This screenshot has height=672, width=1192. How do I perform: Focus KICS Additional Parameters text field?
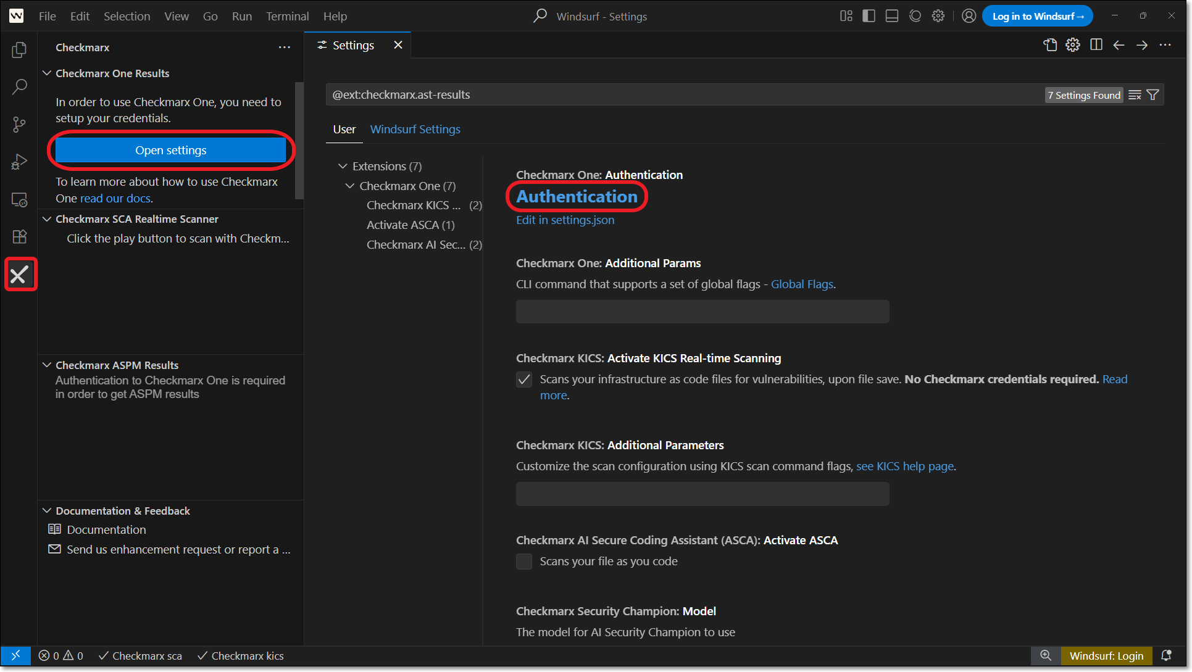(702, 494)
